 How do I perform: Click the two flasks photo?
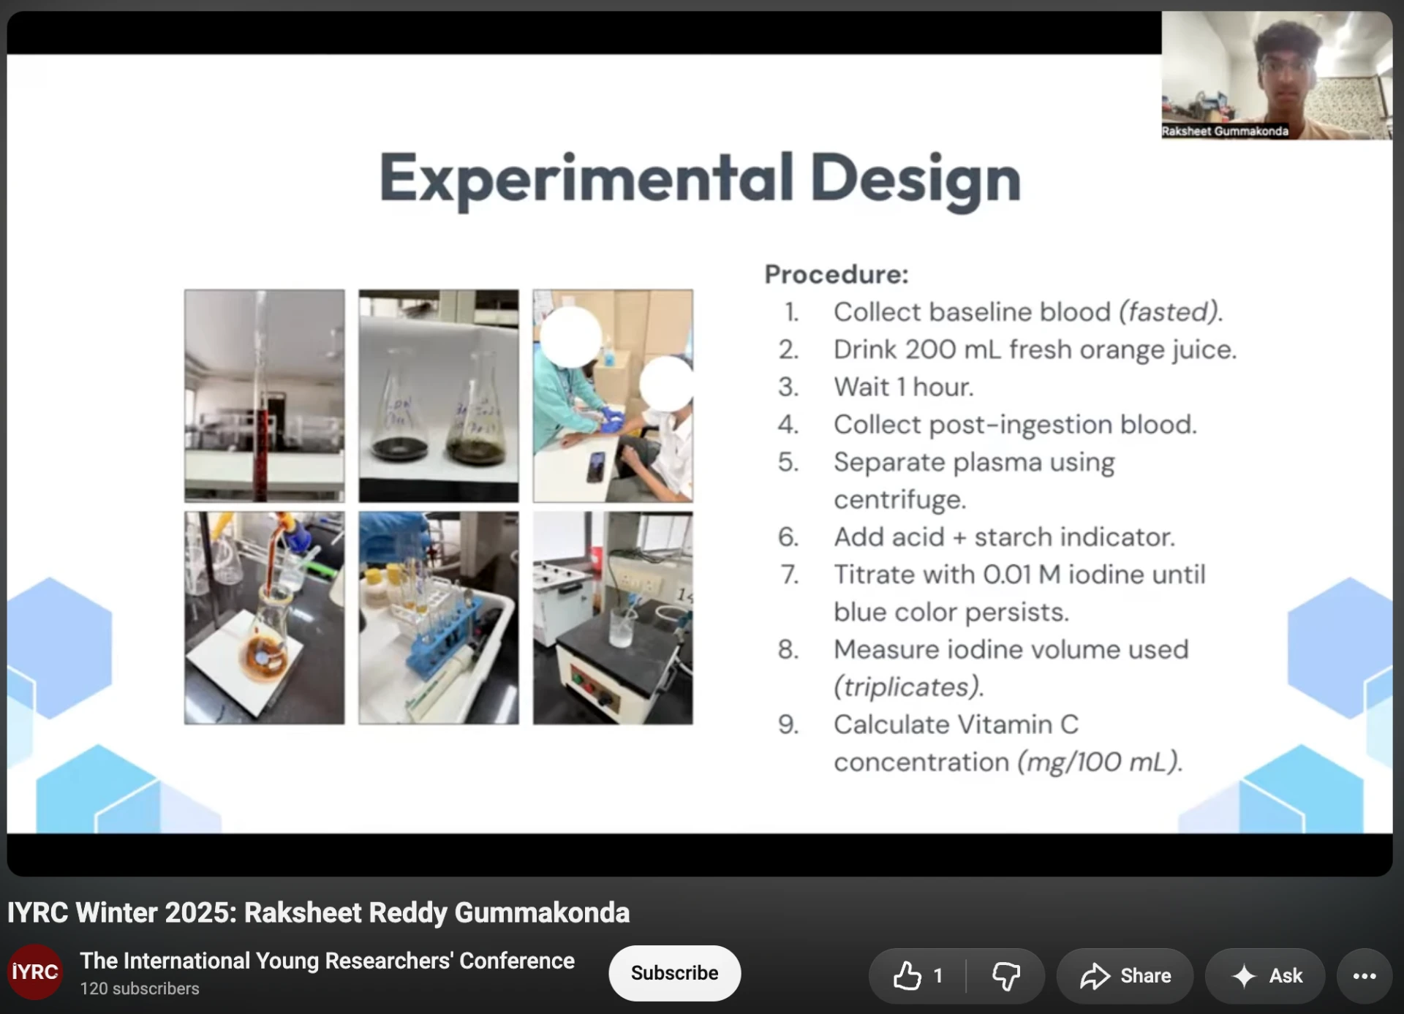(x=439, y=396)
